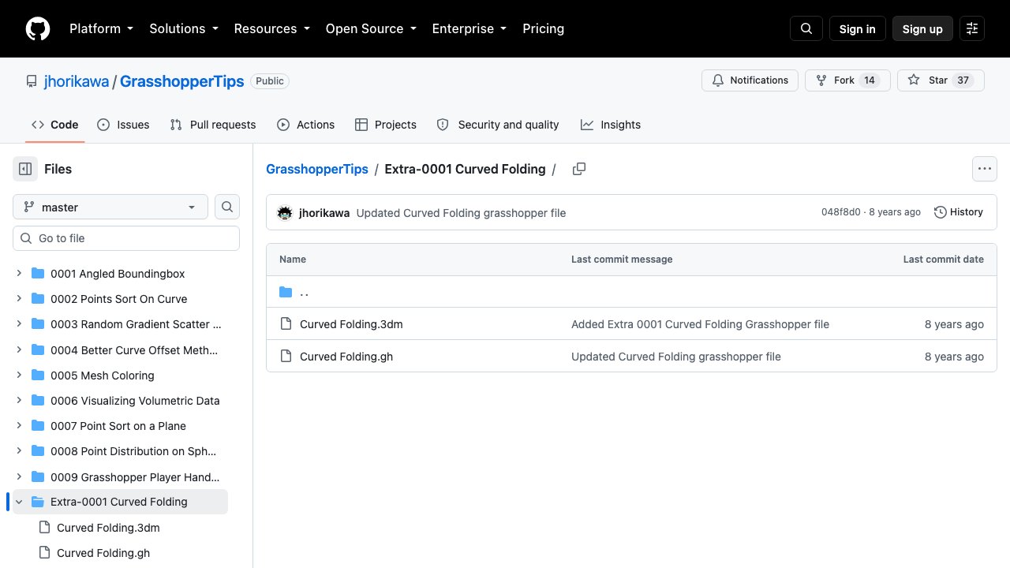Expand the Platform menu
1010x568 pixels.
click(101, 28)
